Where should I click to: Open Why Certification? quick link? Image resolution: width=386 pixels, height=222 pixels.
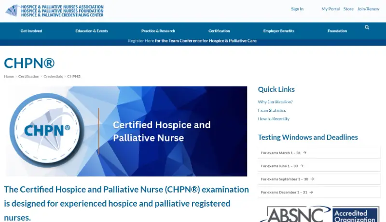coord(275,102)
